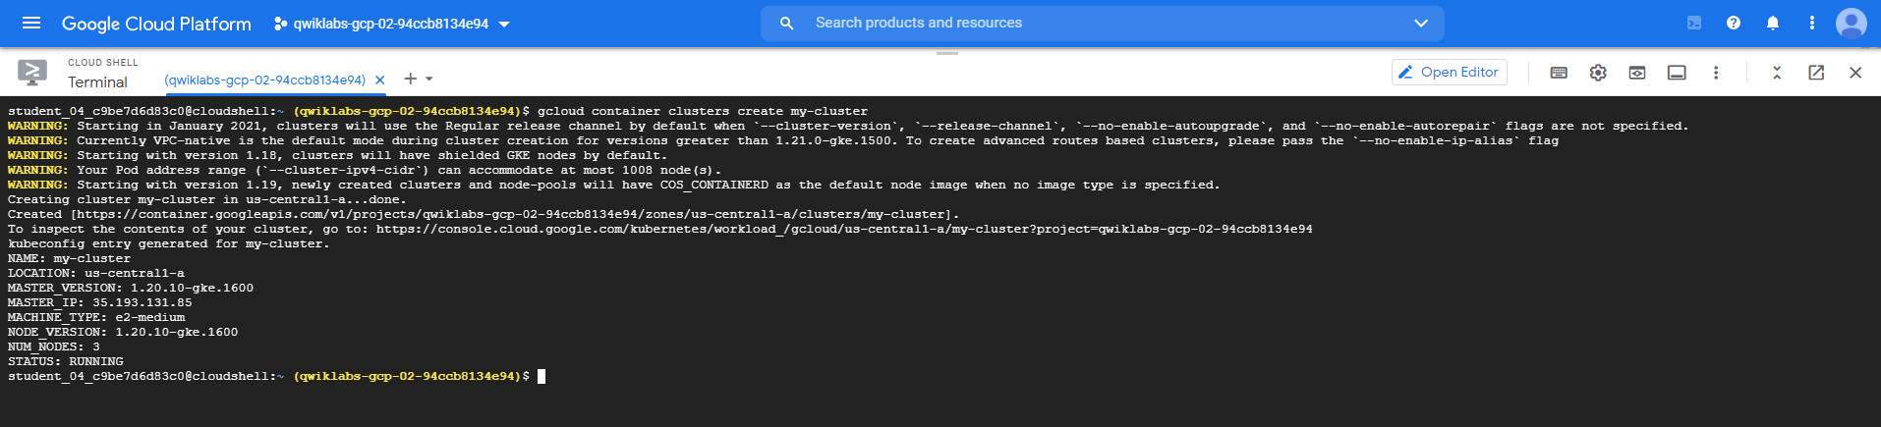Open the help question mark menu
The width and height of the screenshot is (1881, 427).
pyautogui.click(x=1734, y=23)
